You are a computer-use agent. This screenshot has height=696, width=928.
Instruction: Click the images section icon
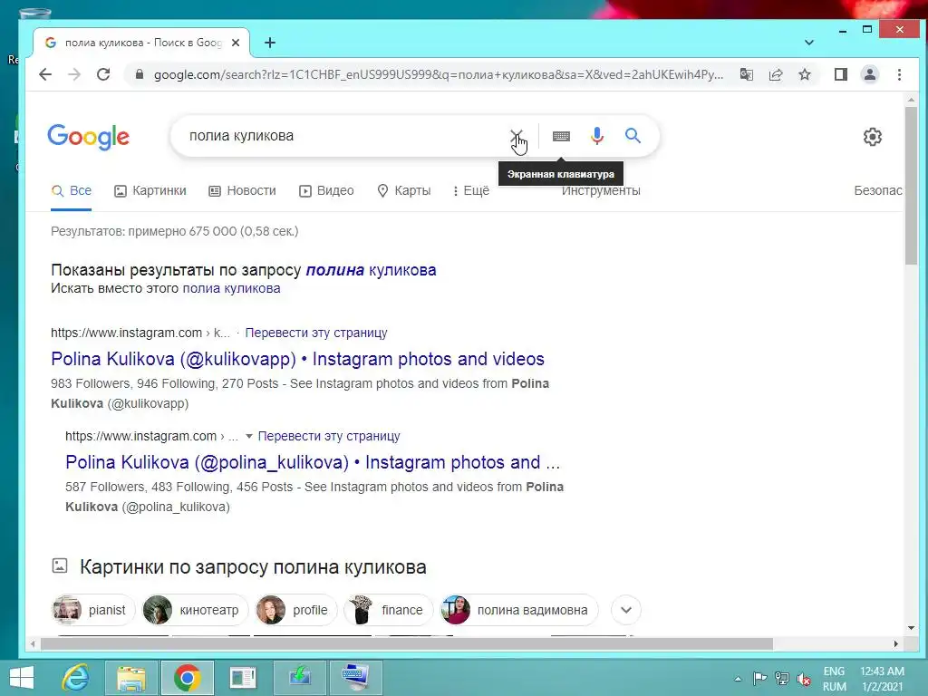tap(60, 565)
